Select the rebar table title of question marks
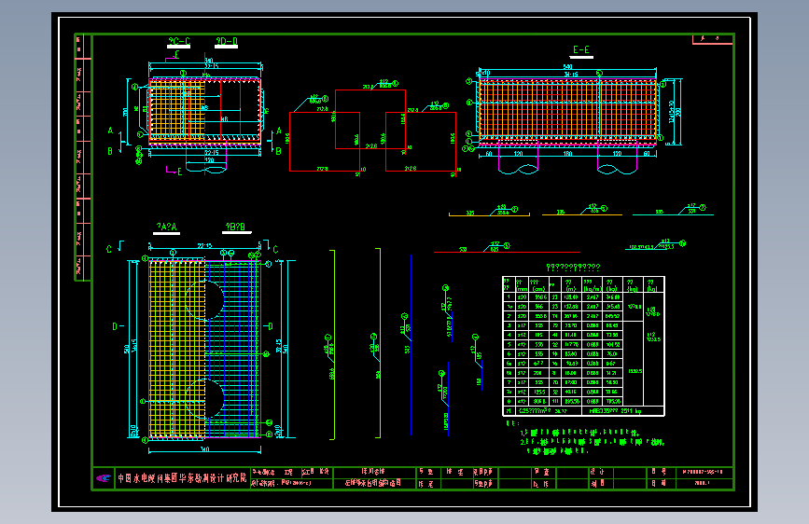 (573, 268)
